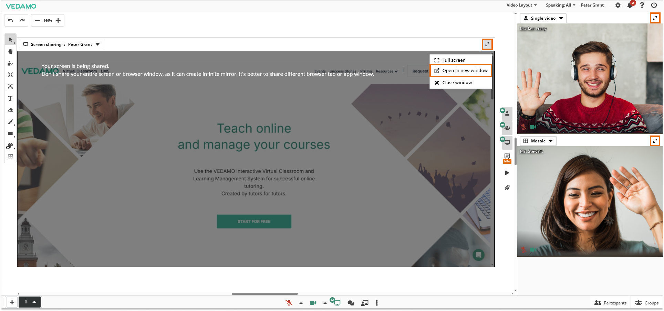Zoom out with the minus button
The width and height of the screenshot is (664, 311).
37,20
